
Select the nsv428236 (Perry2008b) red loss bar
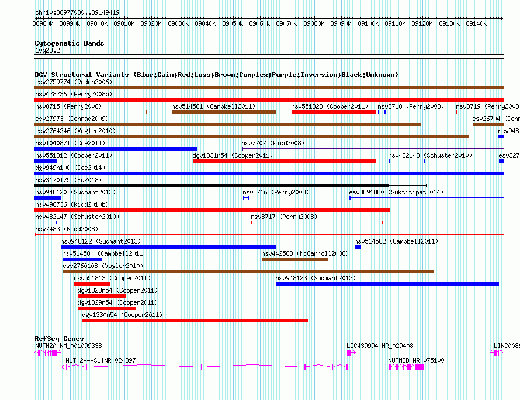(x=269, y=100)
